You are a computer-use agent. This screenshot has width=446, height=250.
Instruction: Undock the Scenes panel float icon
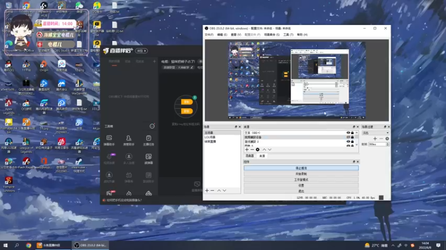(236, 127)
